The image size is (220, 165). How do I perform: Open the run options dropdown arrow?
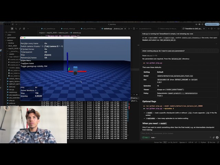[131, 29]
